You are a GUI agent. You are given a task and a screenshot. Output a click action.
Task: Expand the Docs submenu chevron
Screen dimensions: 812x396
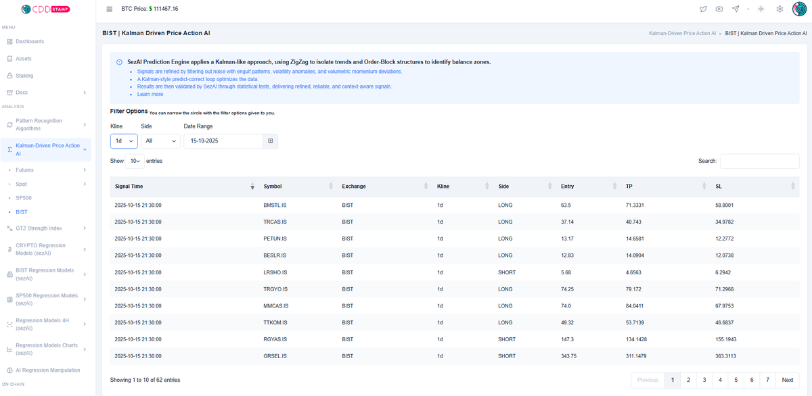[x=85, y=93]
